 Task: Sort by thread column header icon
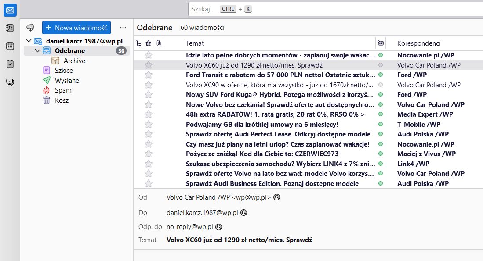138,43
